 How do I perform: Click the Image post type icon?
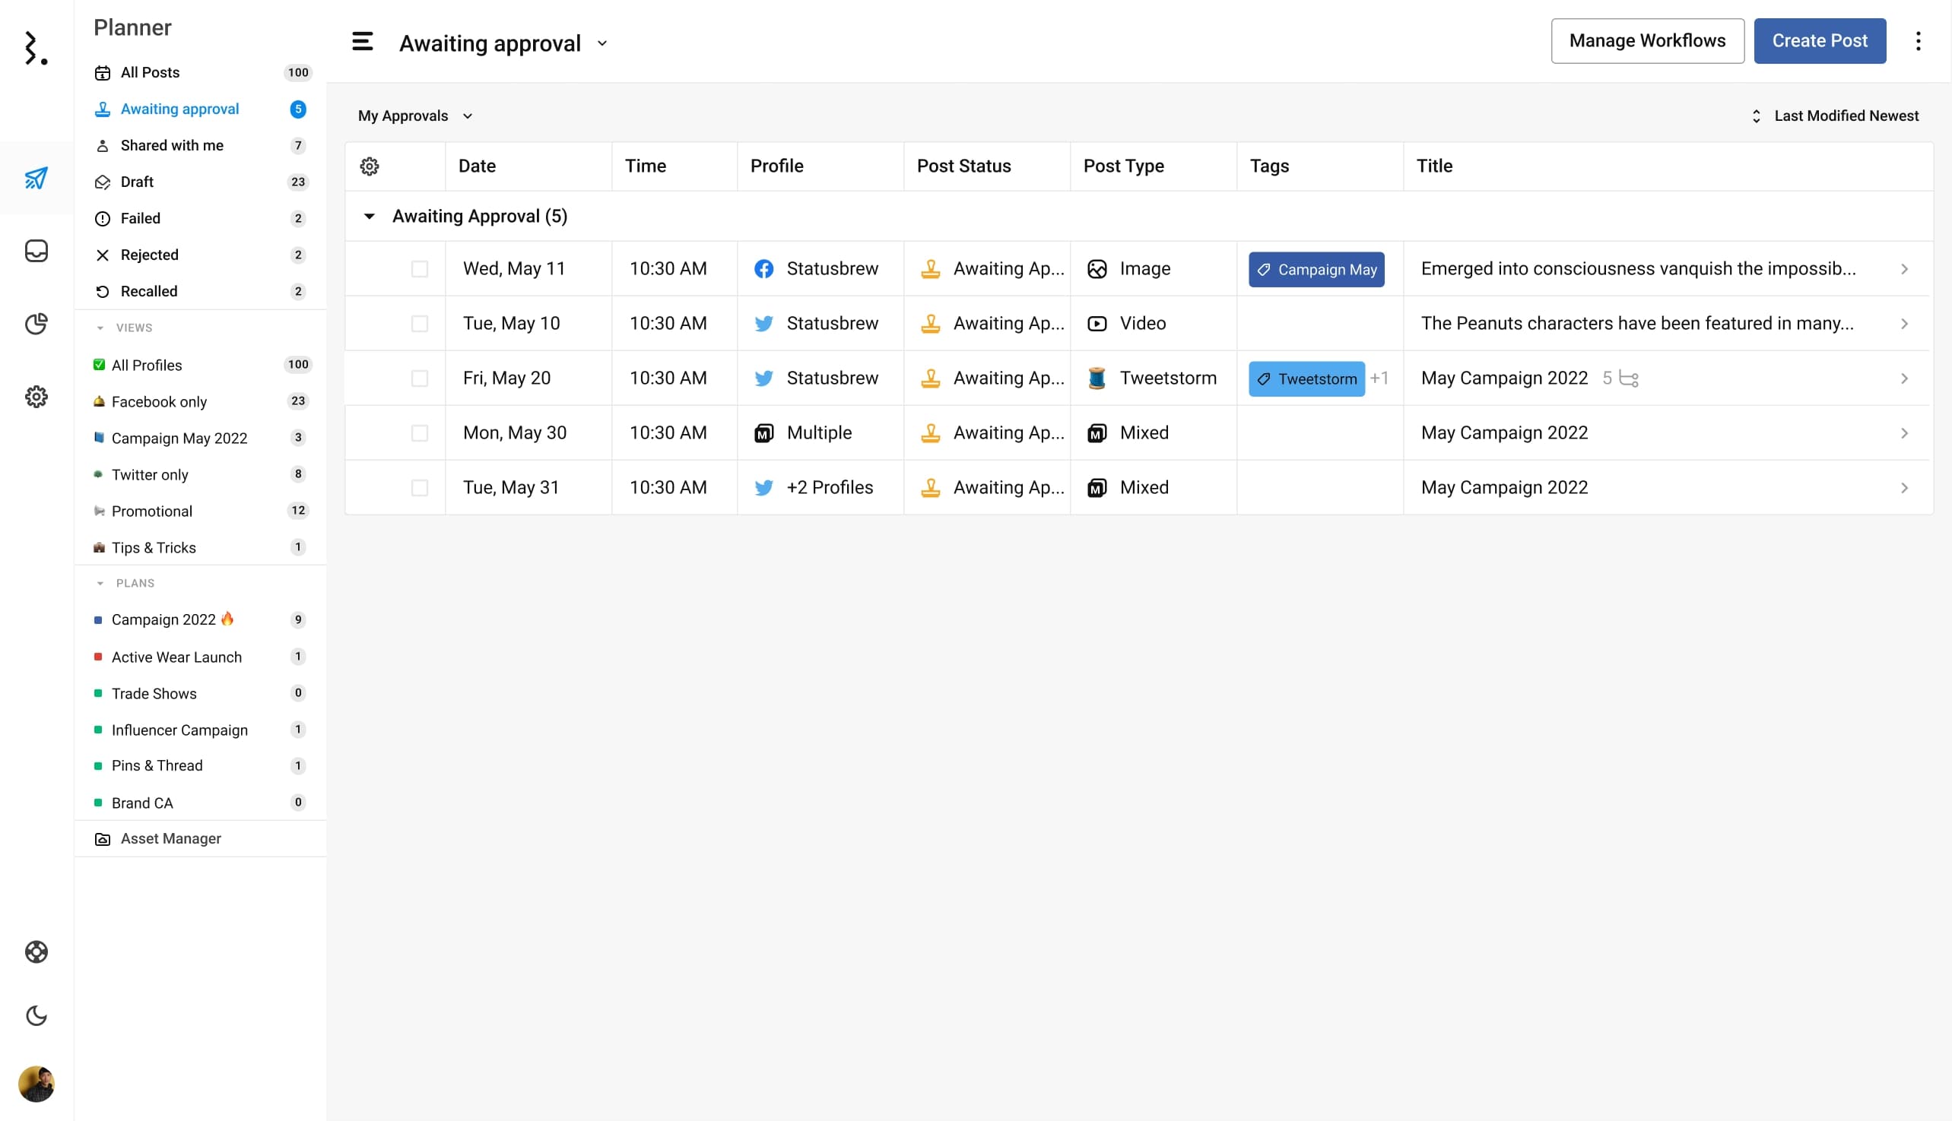(1097, 269)
